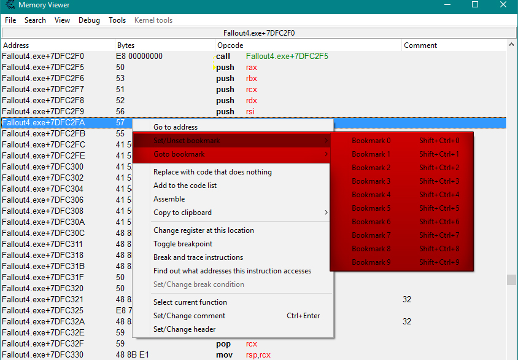Click the Cheat Engine app icon in title bar
The width and height of the screenshot is (518, 360).
[x=9, y=5]
